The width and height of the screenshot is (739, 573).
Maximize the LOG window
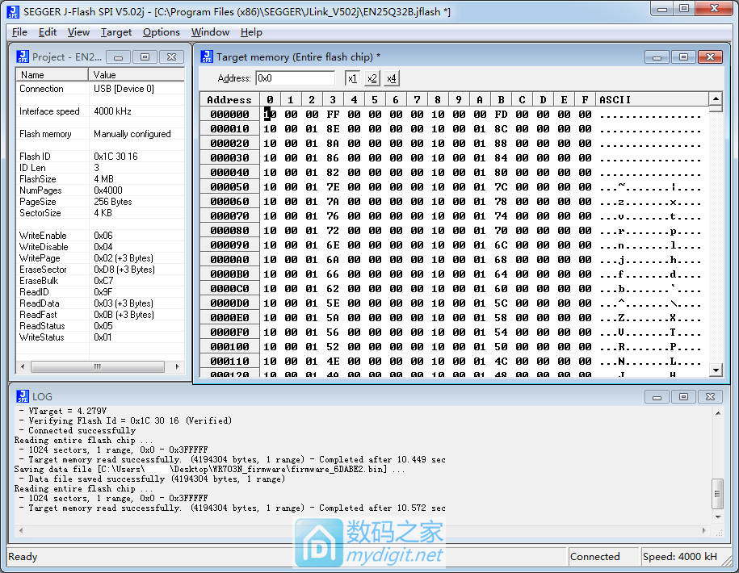pyautogui.click(x=683, y=397)
